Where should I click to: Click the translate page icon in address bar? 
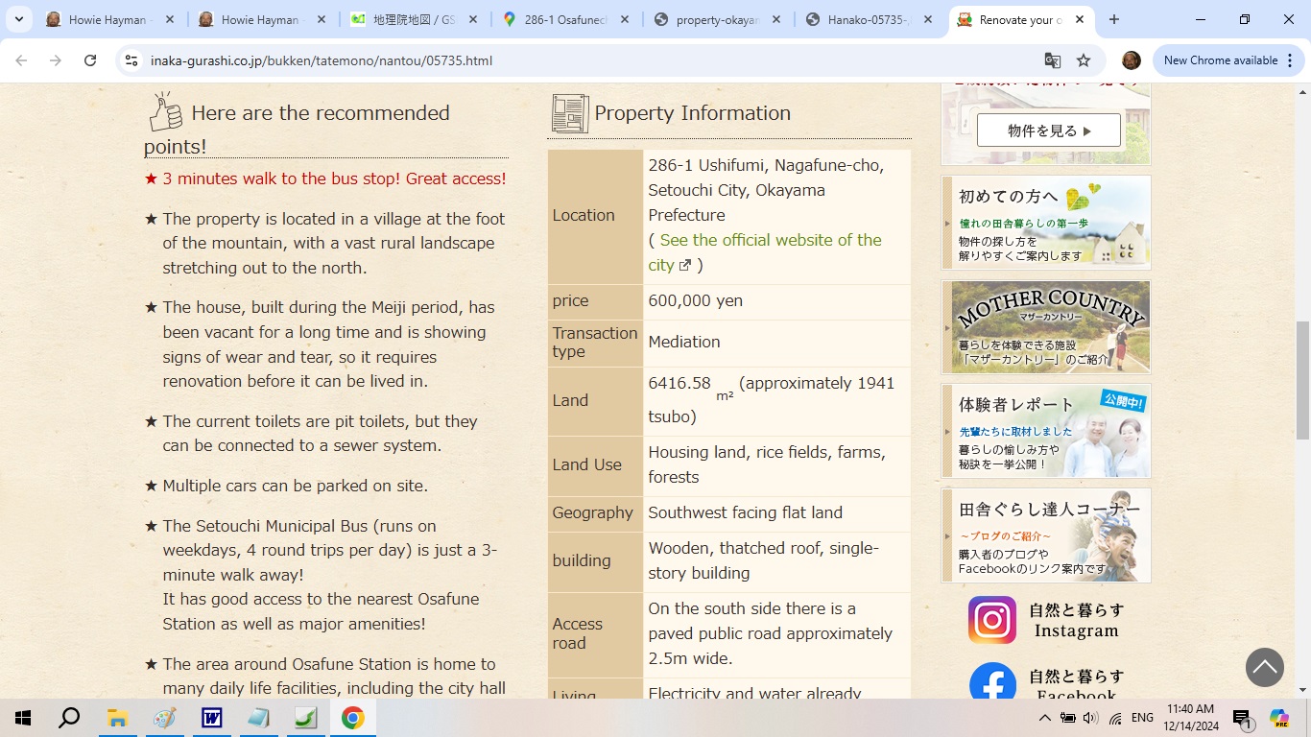pos(1053,60)
